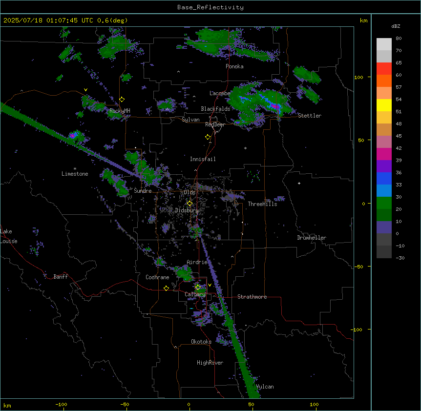Click the blue 33-36 dBZ legend swatch
The width and height of the screenshot is (421, 411).
pos(384,178)
